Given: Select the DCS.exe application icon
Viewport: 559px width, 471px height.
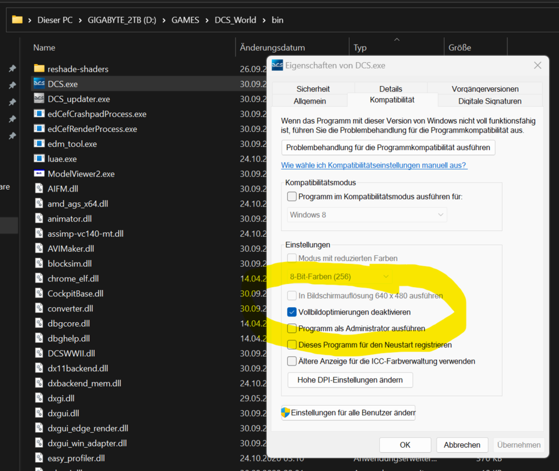Looking at the screenshot, I should click(x=39, y=84).
